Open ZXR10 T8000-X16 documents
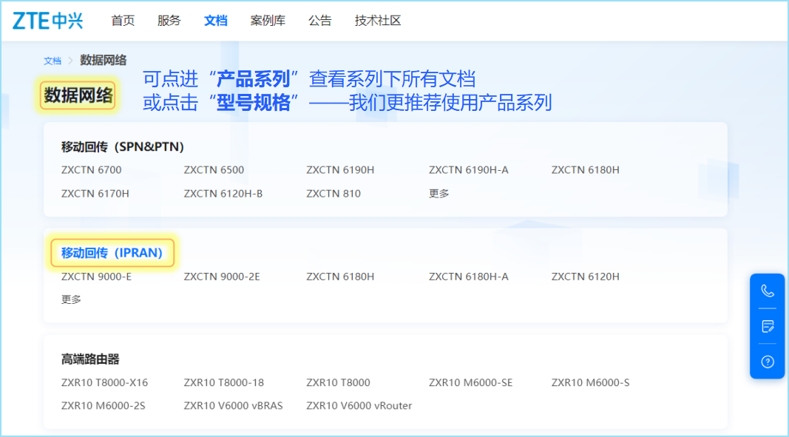This screenshot has width=789, height=437. click(x=105, y=382)
